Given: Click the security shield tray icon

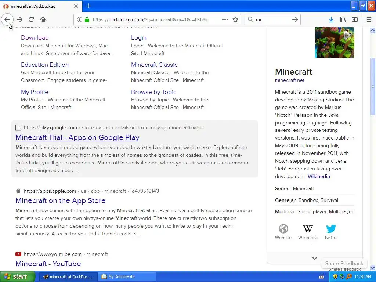Looking at the screenshot, I should coord(335,276).
